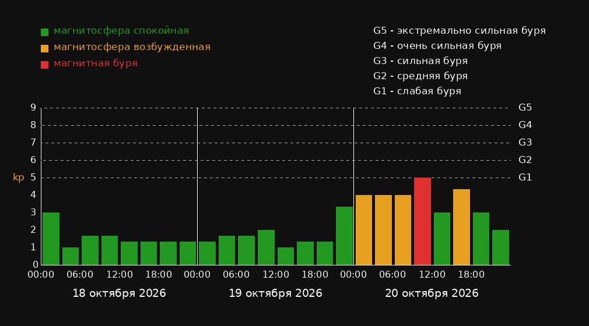Image resolution: width=589 pixels, height=326 pixels.
Task: Click the 'G4' label beside the gridline
Action: [525, 125]
